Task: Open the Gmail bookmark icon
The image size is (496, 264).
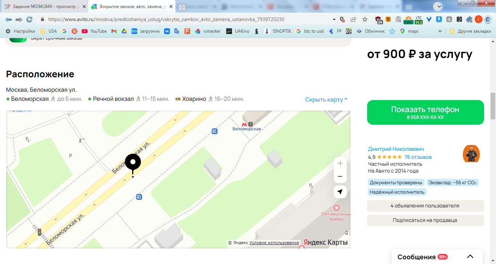Action: (x=114, y=31)
